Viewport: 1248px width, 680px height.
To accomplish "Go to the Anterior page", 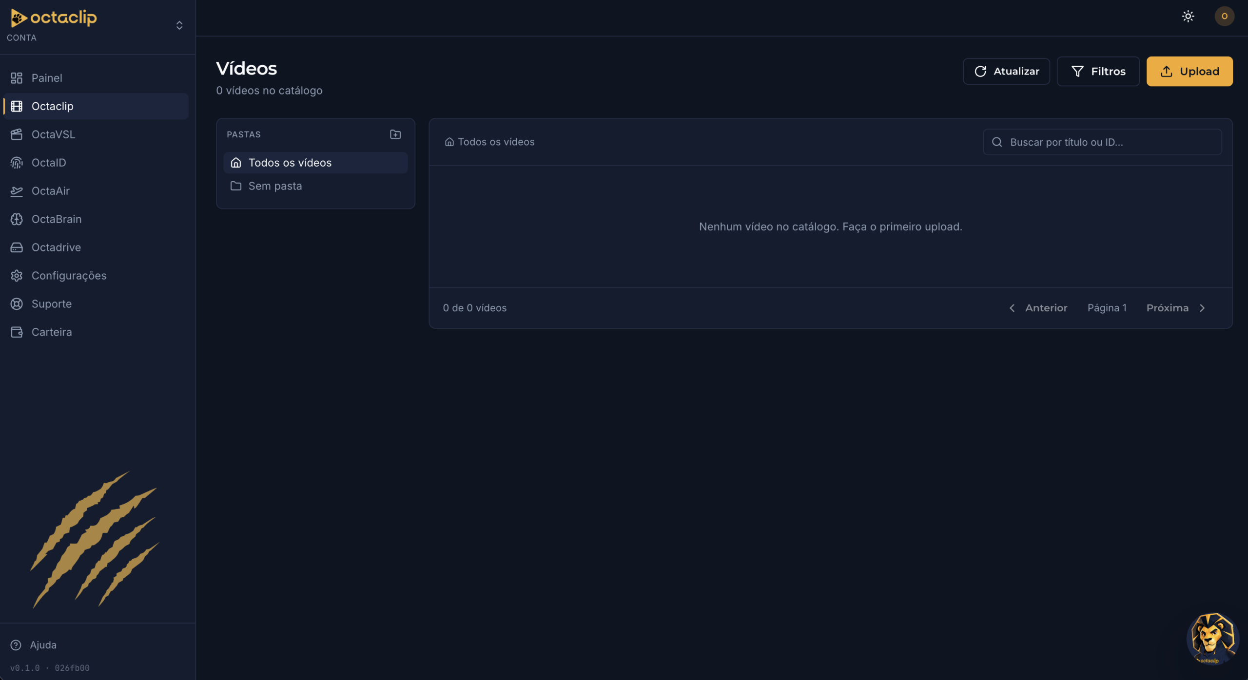I will tap(1038, 308).
